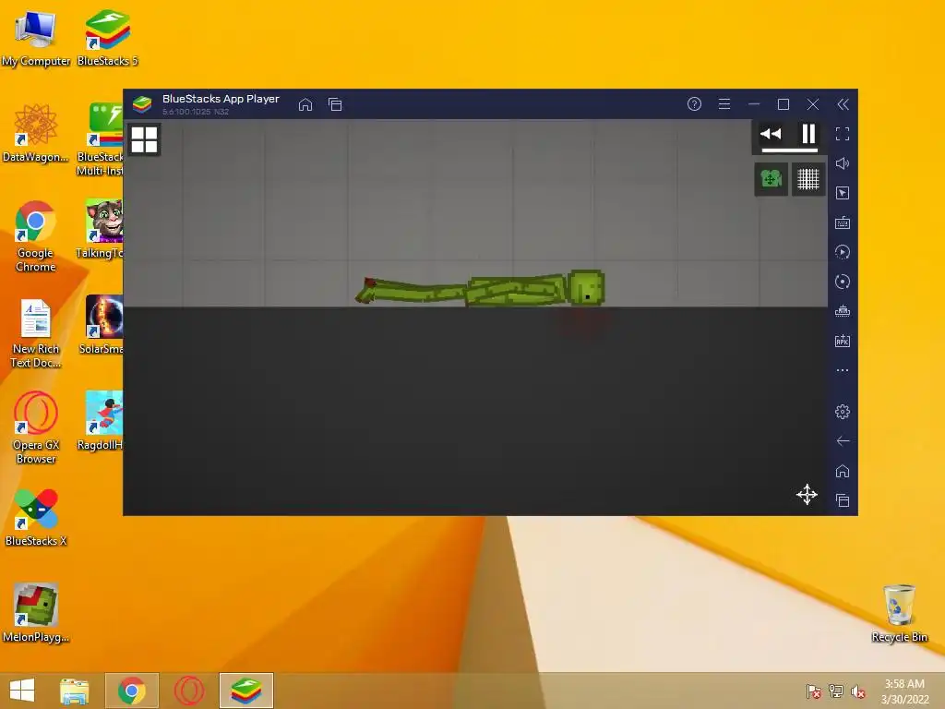
Task: Click the sidebar circular play icon
Action: pos(843,252)
